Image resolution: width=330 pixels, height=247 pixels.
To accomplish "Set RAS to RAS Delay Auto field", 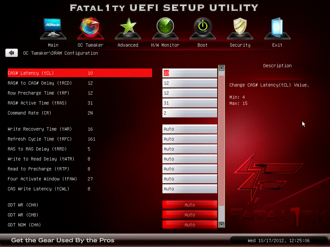I will point(189,149).
